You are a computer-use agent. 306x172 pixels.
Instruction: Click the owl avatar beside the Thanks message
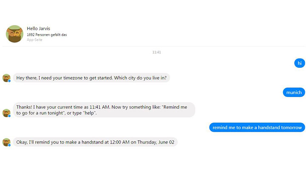[6, 113]
